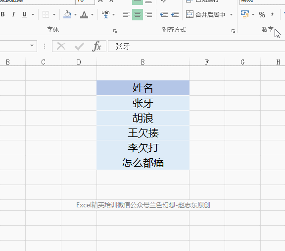285x251 pixels.
Task: Select cell containing 王欠揍
Action: pos(143,133)
